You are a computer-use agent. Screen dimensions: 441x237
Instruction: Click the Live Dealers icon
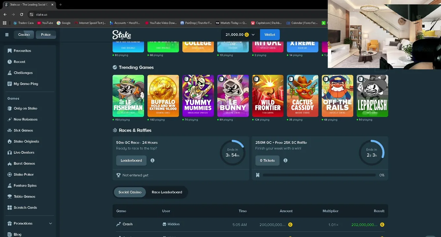(x=10, y=152)
